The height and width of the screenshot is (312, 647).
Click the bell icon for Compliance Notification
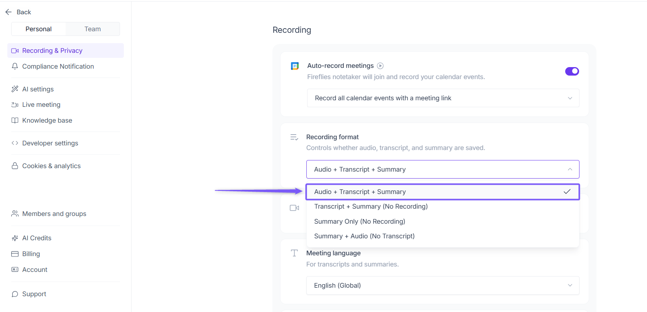click(x=15, y=66)
